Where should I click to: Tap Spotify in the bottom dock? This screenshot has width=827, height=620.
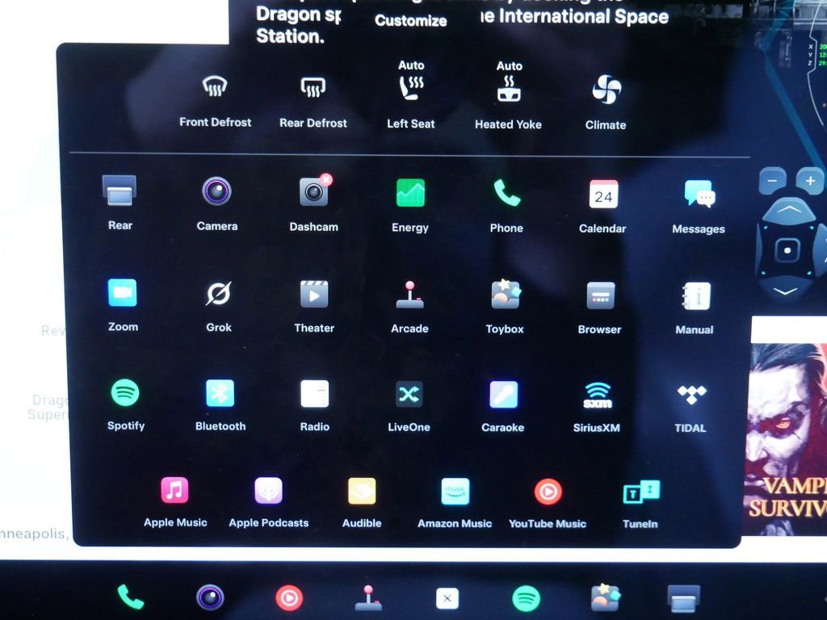point(526,598)
